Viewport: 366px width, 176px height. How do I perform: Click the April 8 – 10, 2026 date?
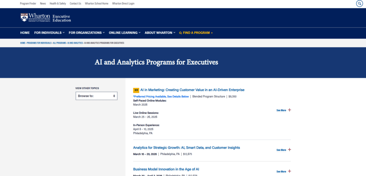point(143,129)
